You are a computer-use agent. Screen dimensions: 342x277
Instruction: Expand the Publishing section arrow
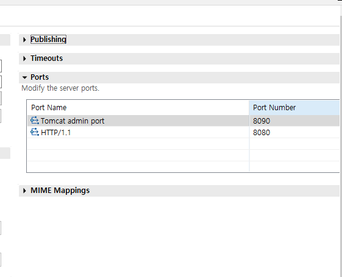tap(24, 40)
